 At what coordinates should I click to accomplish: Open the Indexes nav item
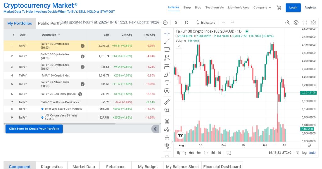pos(174,8)
